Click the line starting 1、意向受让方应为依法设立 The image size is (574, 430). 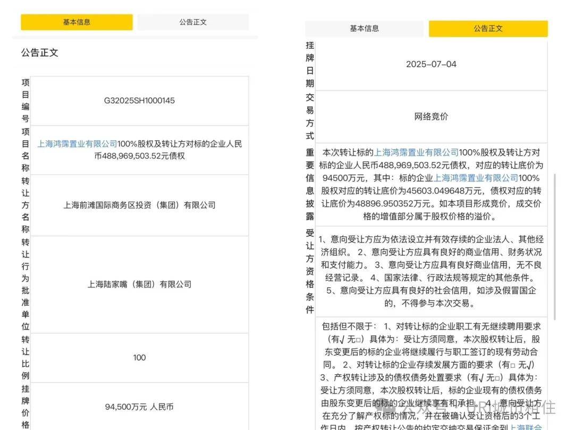point(431,239)
